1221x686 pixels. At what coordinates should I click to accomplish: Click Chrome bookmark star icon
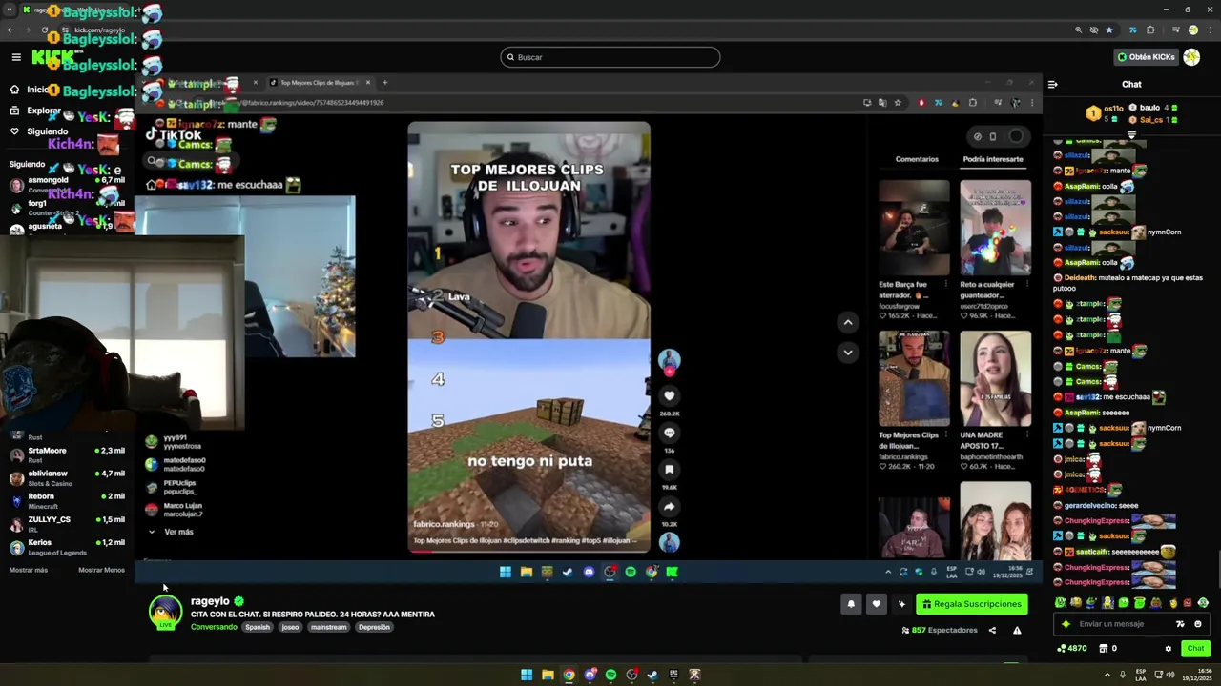click(x=1109, y=30)
